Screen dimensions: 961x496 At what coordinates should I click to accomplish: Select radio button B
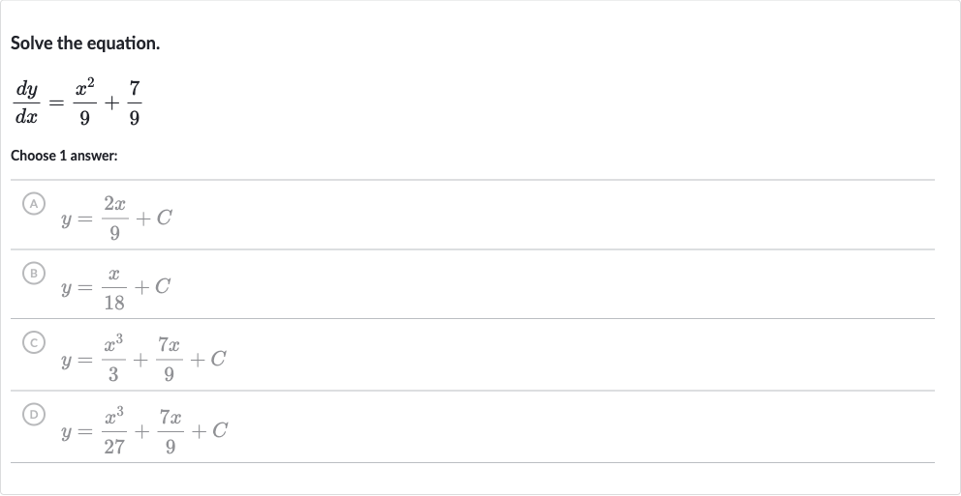coord(34,273)
